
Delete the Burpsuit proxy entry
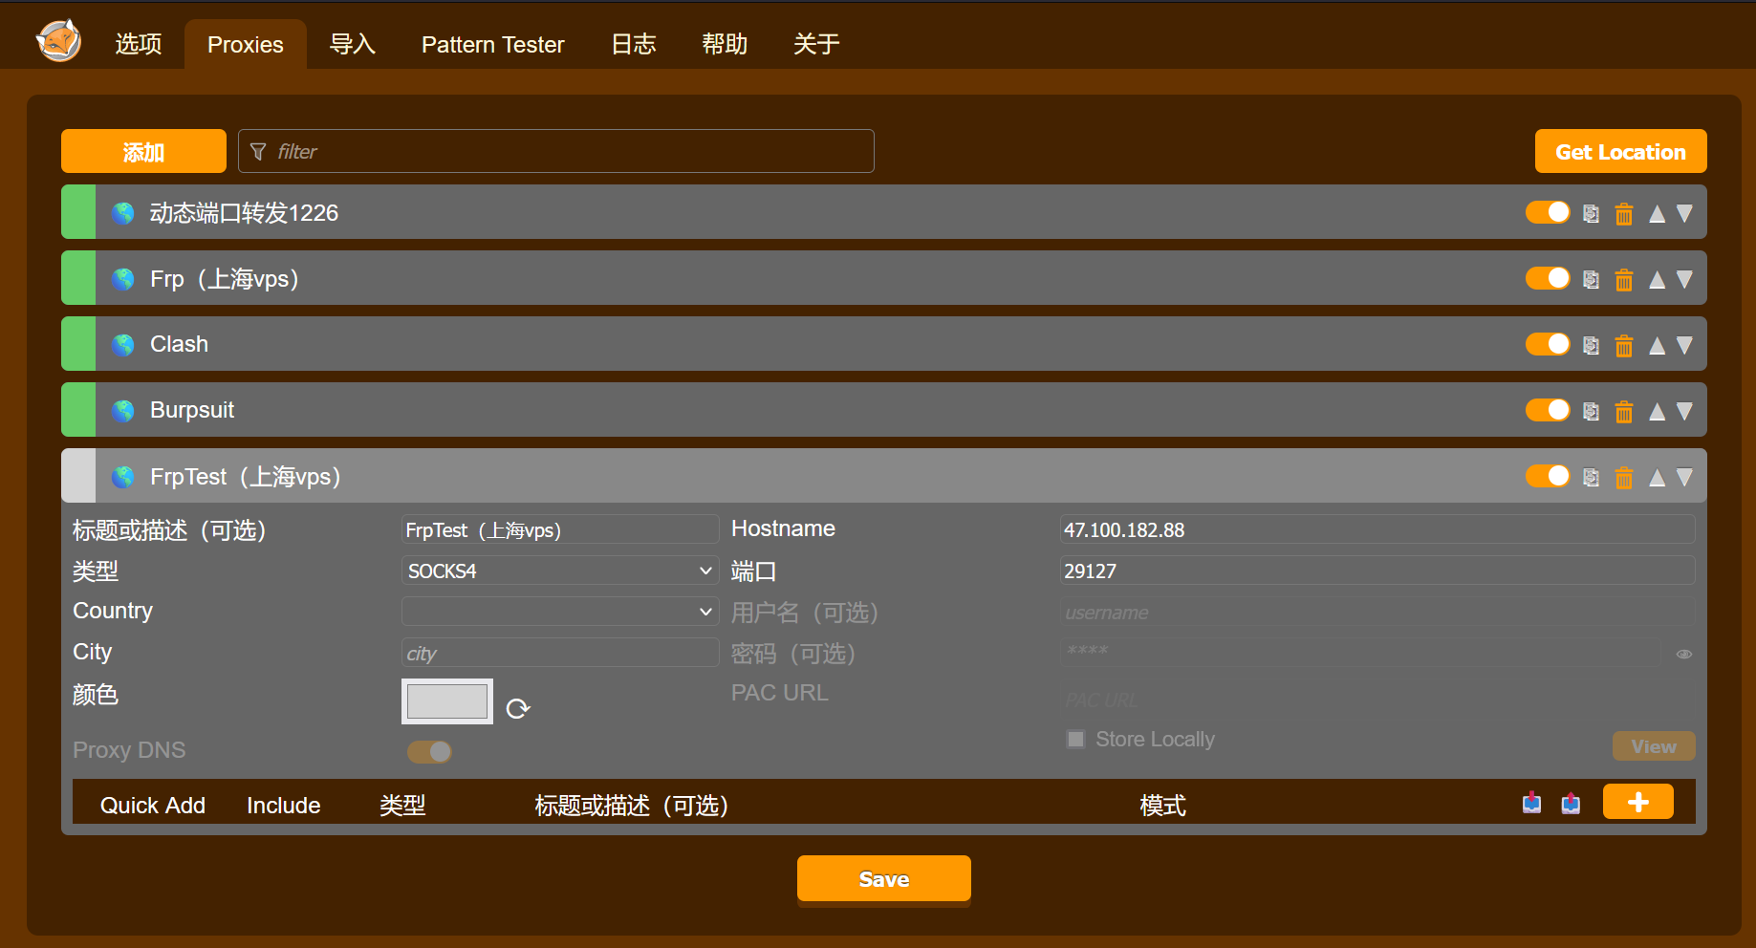[1624, 411]
